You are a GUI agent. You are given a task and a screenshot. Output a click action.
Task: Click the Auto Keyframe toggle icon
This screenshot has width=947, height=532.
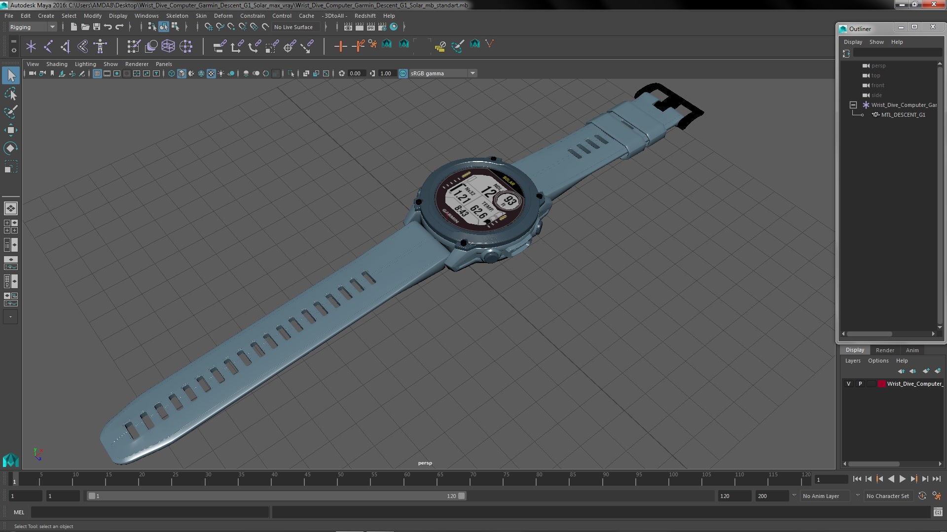click(922, 496)
